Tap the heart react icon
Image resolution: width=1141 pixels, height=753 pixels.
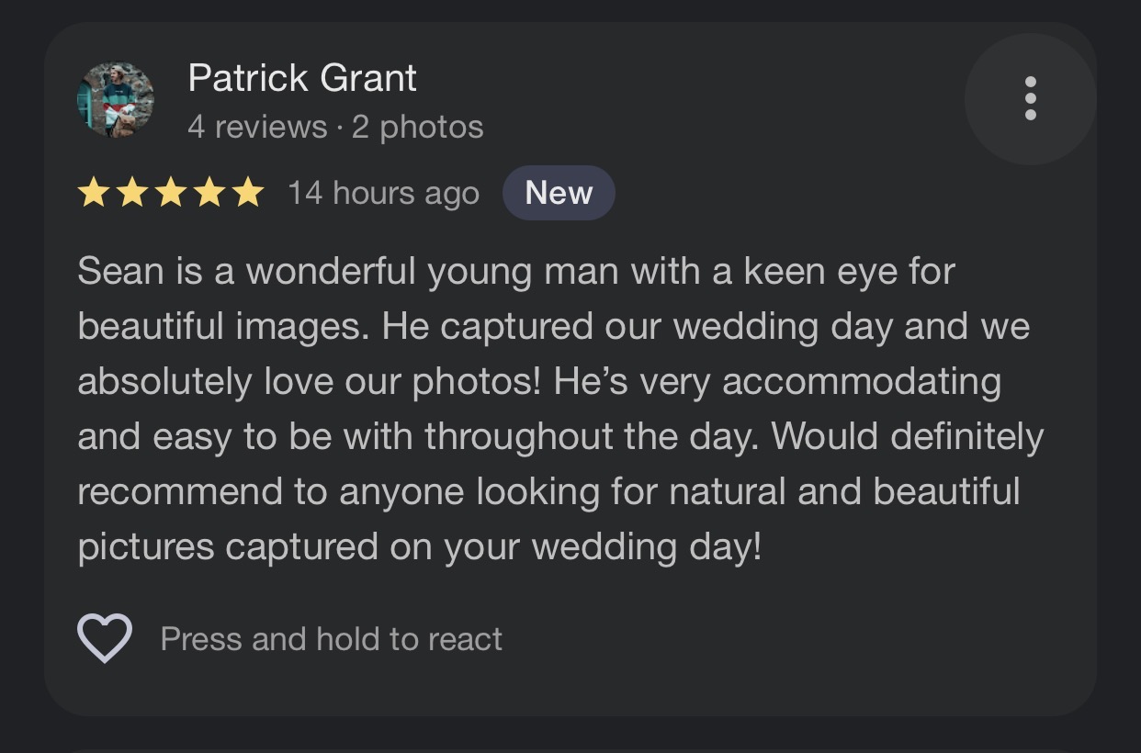pos(105,638)
